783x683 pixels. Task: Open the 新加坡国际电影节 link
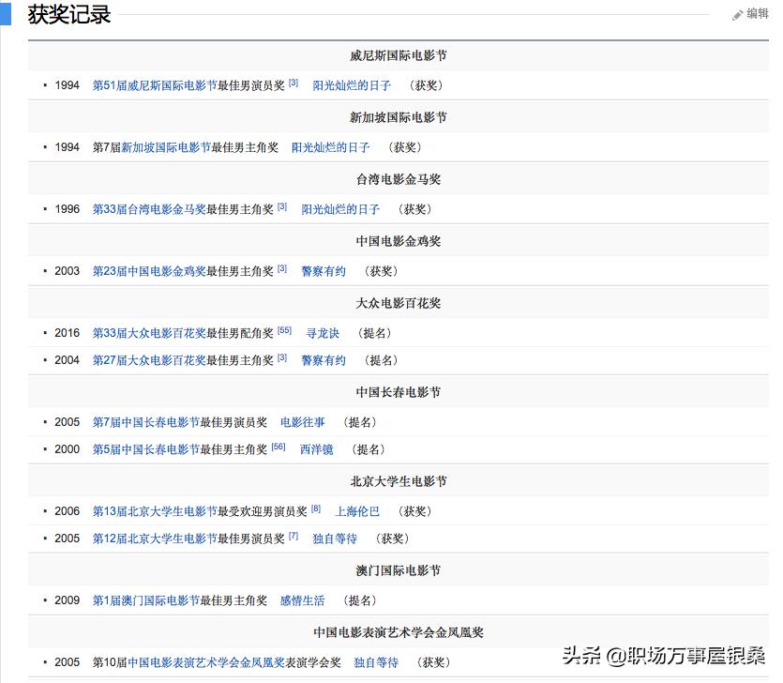click(166, 147)
